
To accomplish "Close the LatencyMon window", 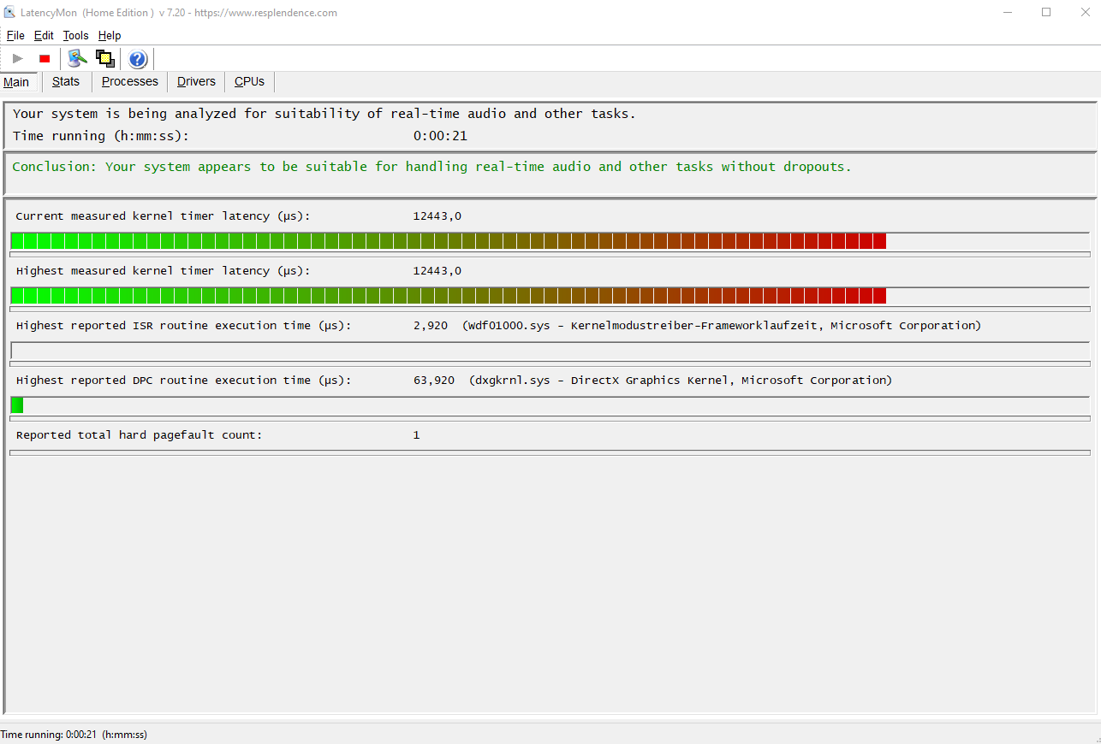I will pyautogui.click(x=1084, y=12).
